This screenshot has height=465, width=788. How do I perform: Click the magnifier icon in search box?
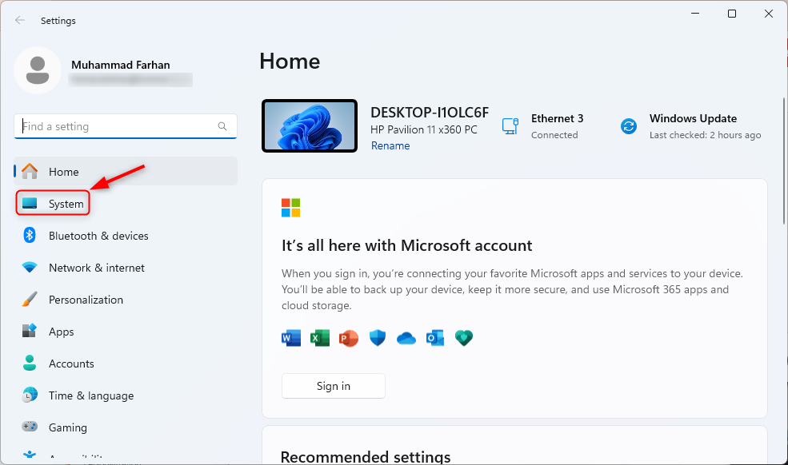(x=222, y=126)
